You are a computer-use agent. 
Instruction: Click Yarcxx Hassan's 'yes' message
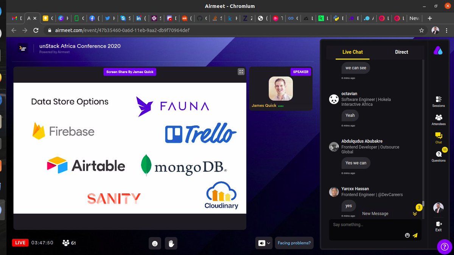pyautogui.click(x=348, y=206)
